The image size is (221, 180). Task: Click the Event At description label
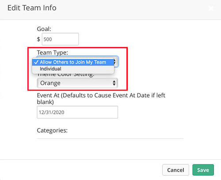tap(101, 99)
